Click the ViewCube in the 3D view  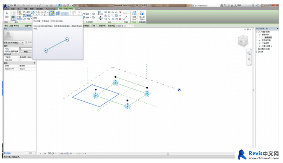click(243, 41)
